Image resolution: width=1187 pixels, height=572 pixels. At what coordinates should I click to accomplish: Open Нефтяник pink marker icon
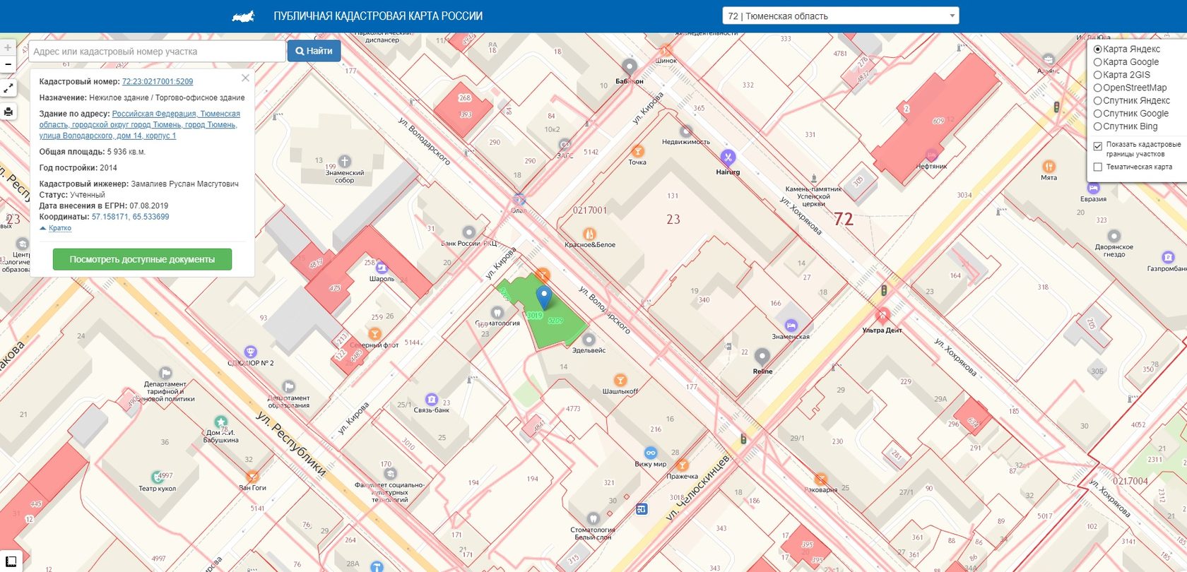click(x=931, y=155)
